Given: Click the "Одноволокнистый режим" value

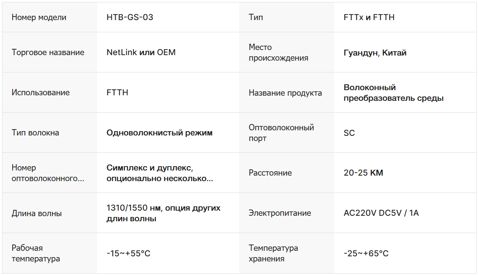Looking at the screenshot, I should coord(159,133).
